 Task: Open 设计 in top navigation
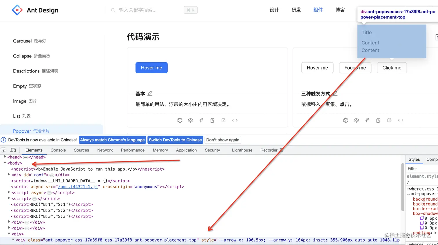[x=274, y=10]
